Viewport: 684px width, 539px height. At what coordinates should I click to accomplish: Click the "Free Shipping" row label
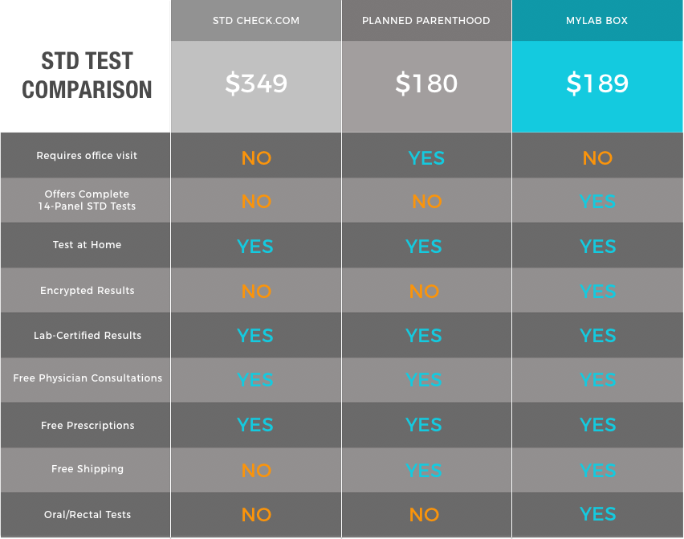click(x=87, y=469)
